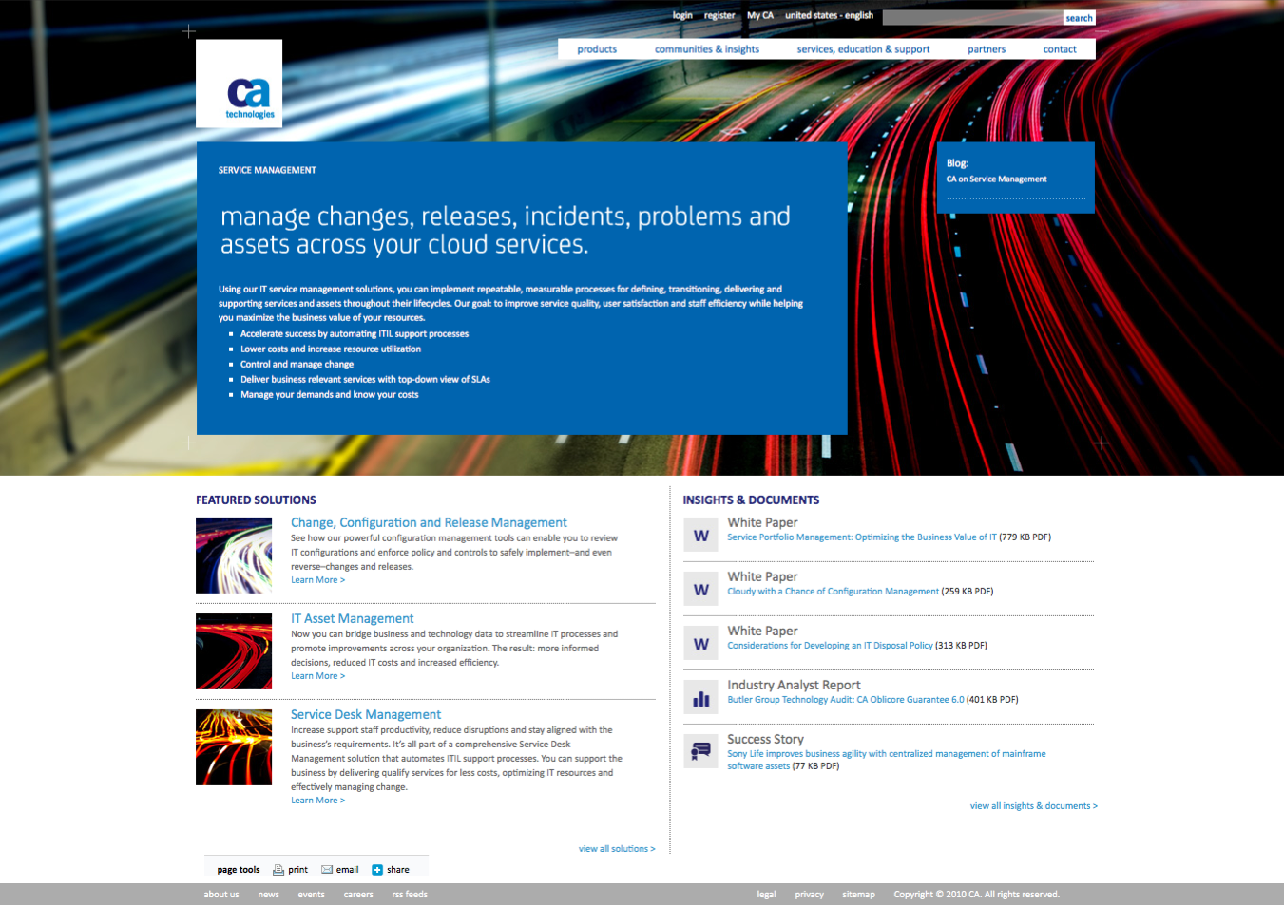The image size is (1284, 905).
Task: Click Learn More under Change, Configuration
Action: [x=317, y=580]
